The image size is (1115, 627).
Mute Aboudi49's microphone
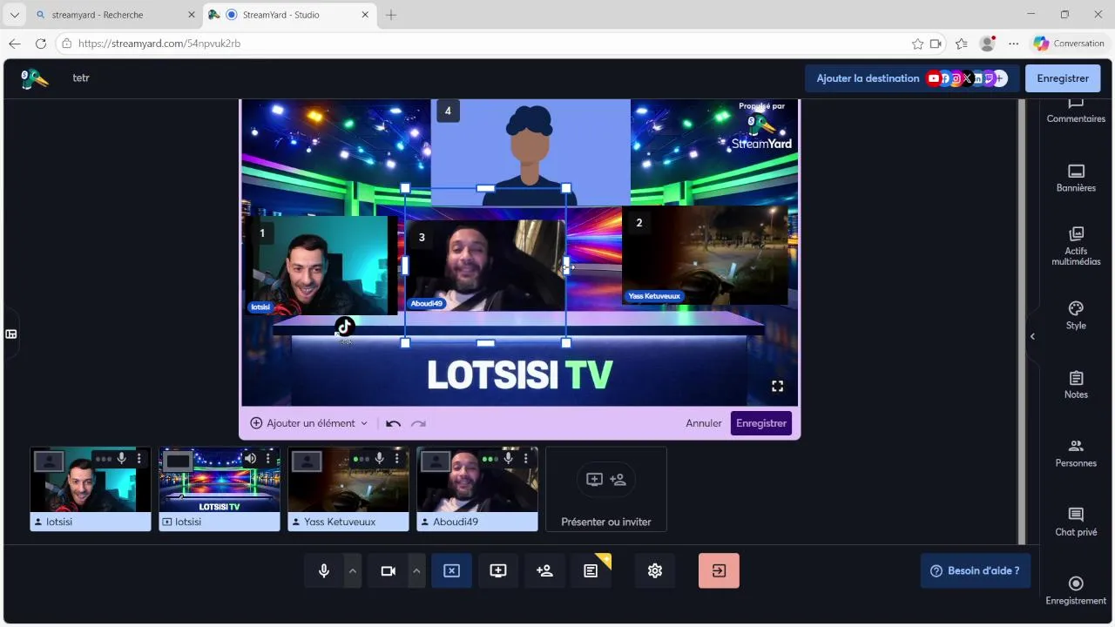coord(509,458)
